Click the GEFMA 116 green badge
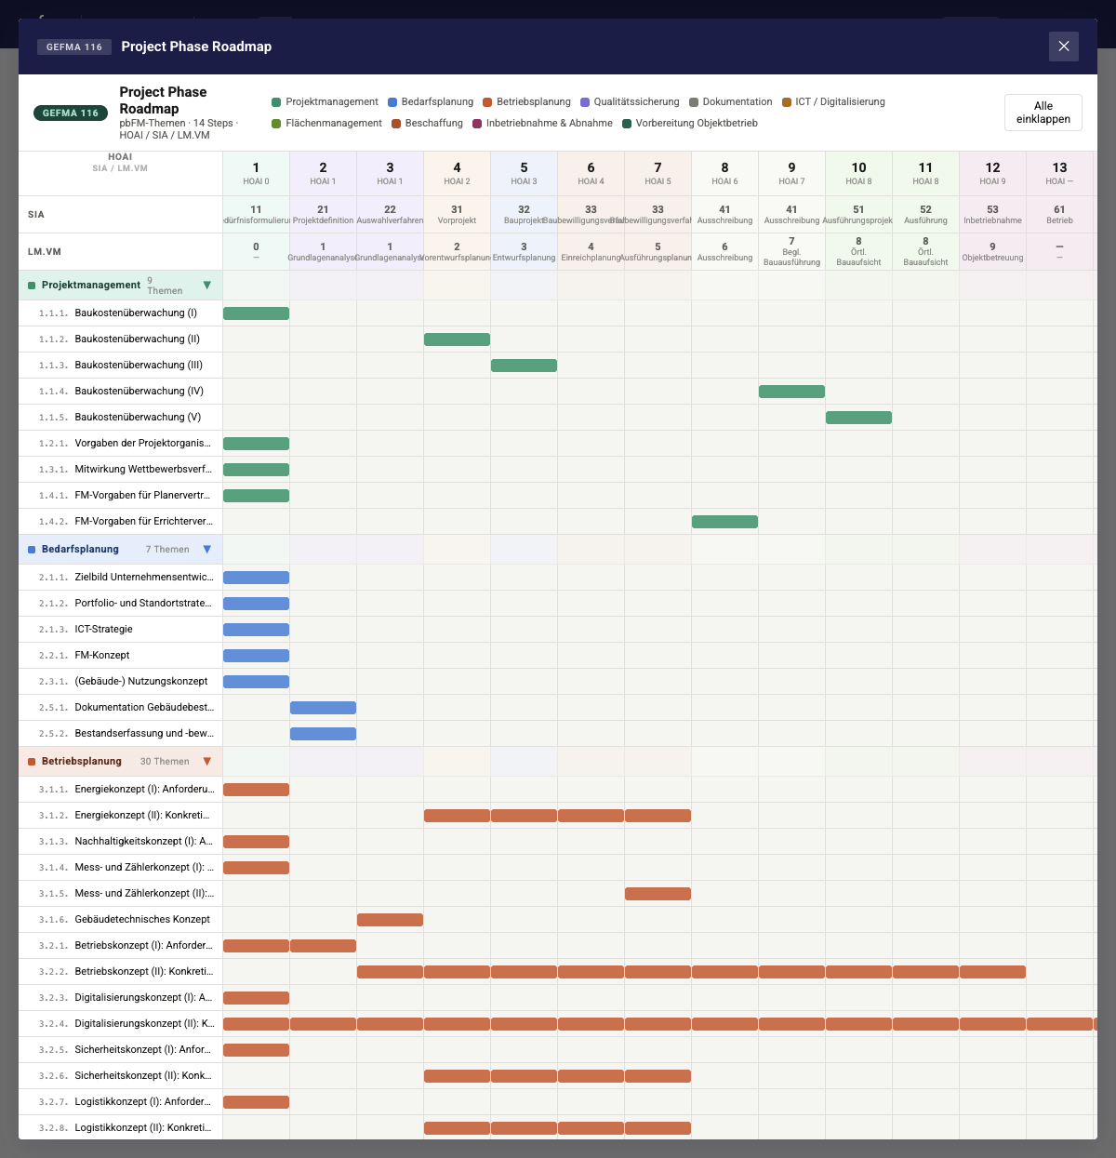This screenshot has width=1116, height=1158. pyautogui.click(x=71, y=113)
